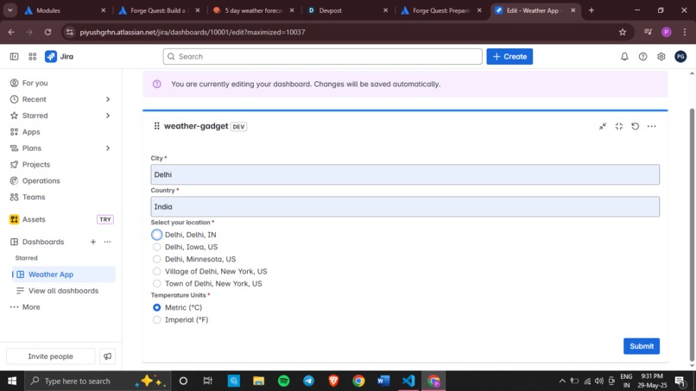Image resolution: width=696 pixels, height=391 pixels.
Task: Click the Jira Search box
Action: tap(323, 56)
